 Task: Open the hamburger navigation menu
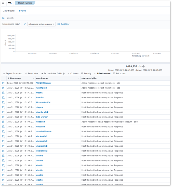pyautogui.click(x=3, y=3)
